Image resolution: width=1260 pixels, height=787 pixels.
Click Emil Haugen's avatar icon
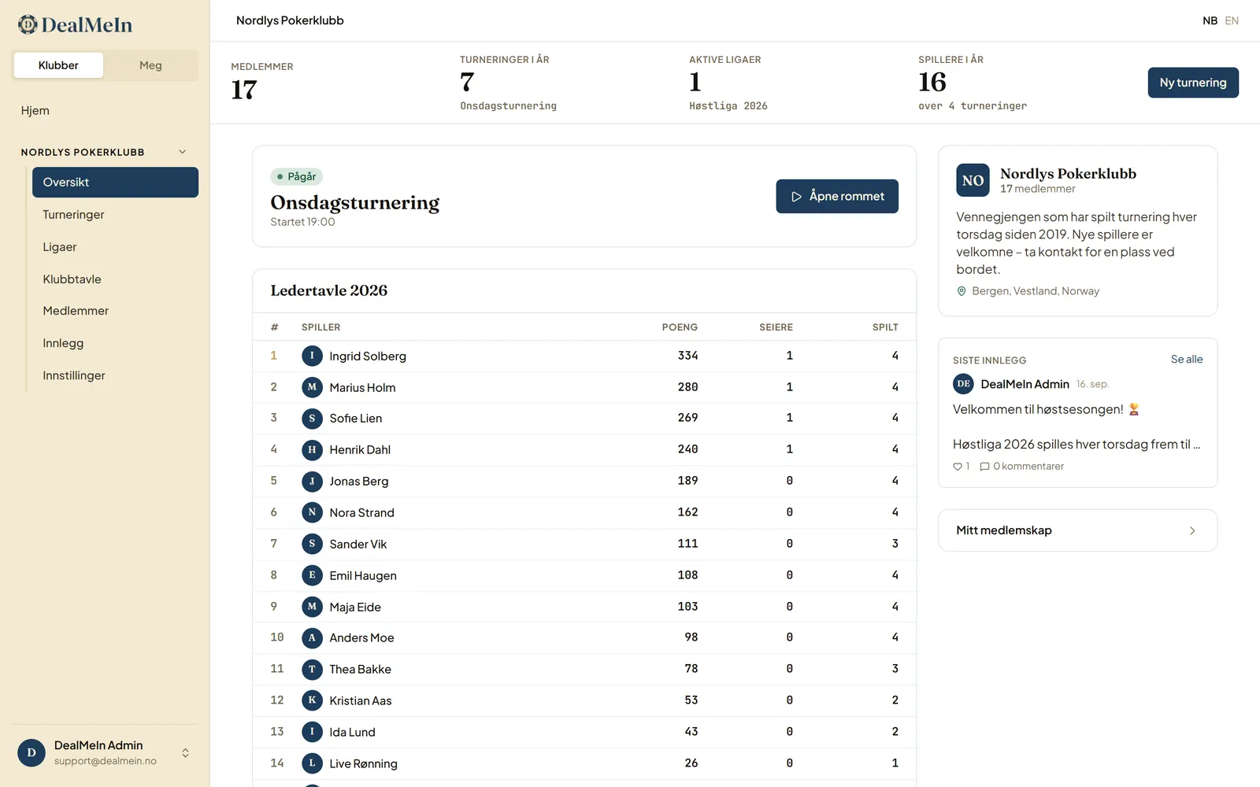tap(312, 575)
